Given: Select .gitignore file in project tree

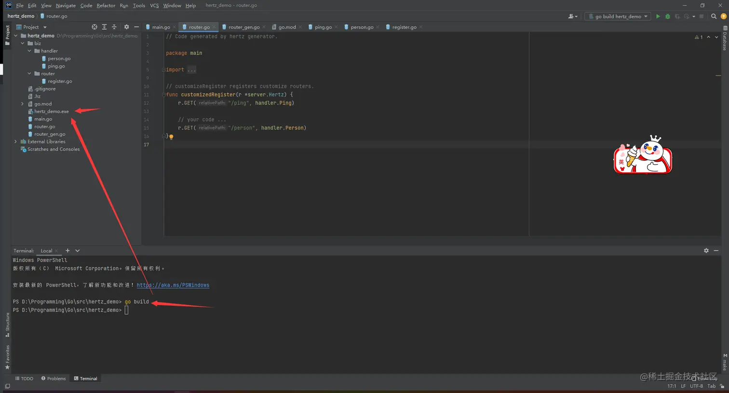Looking at the screenshot, I should click(45, 89).
